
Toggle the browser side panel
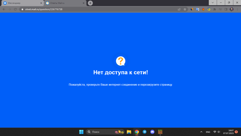pyautogui.click(x=226, y=9)
